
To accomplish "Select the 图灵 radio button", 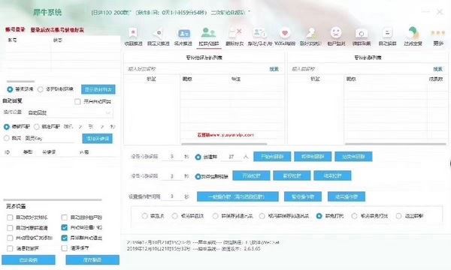I will [6, 138].
